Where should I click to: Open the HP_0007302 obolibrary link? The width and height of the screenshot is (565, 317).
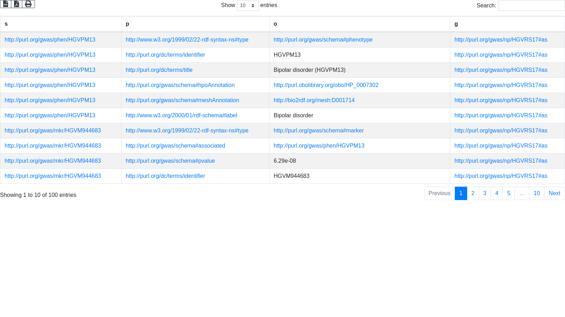326,85
